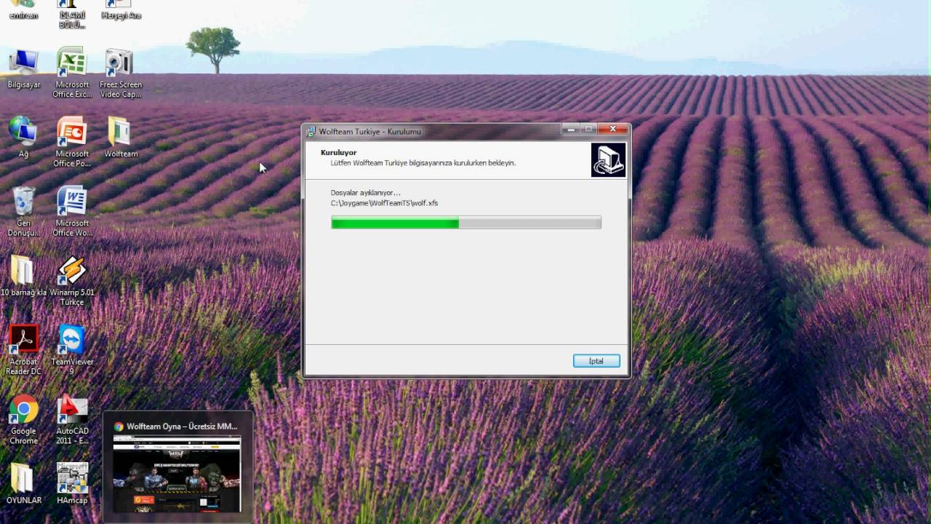Click the installation progress bar
The width and height of the screenshot is (931, 524).
pos(466,223)
